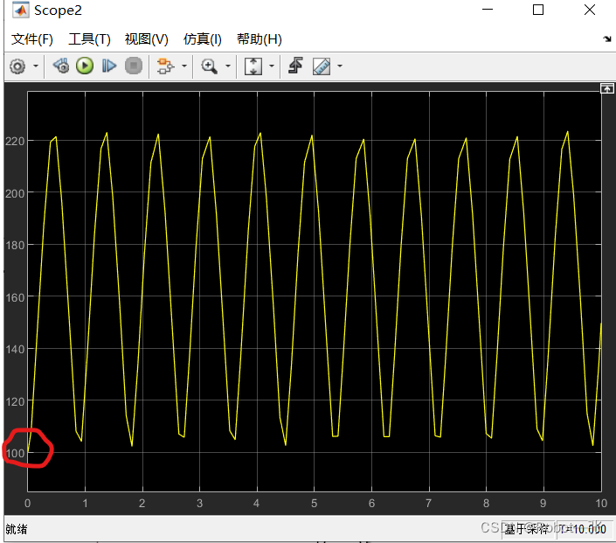Expand the Zoom tool dropdown arrow
Viewport: 616px width, 543px height.
click(227, 66)
